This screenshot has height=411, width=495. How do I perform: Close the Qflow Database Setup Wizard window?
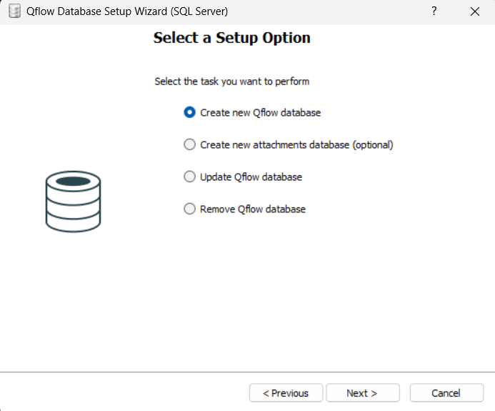475,11
